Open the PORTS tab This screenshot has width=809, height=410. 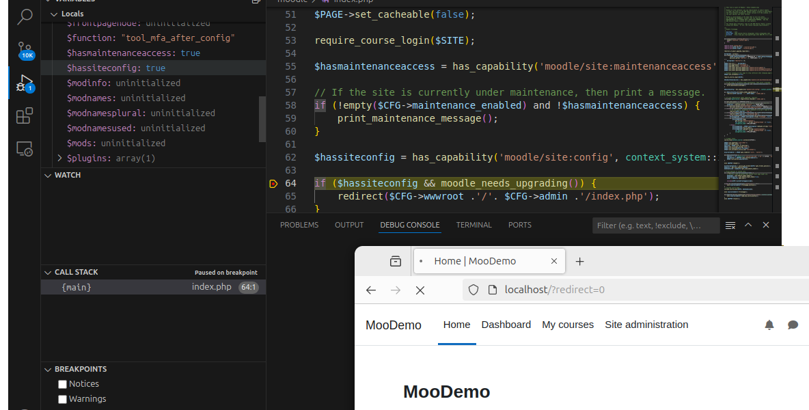point(519,225)
